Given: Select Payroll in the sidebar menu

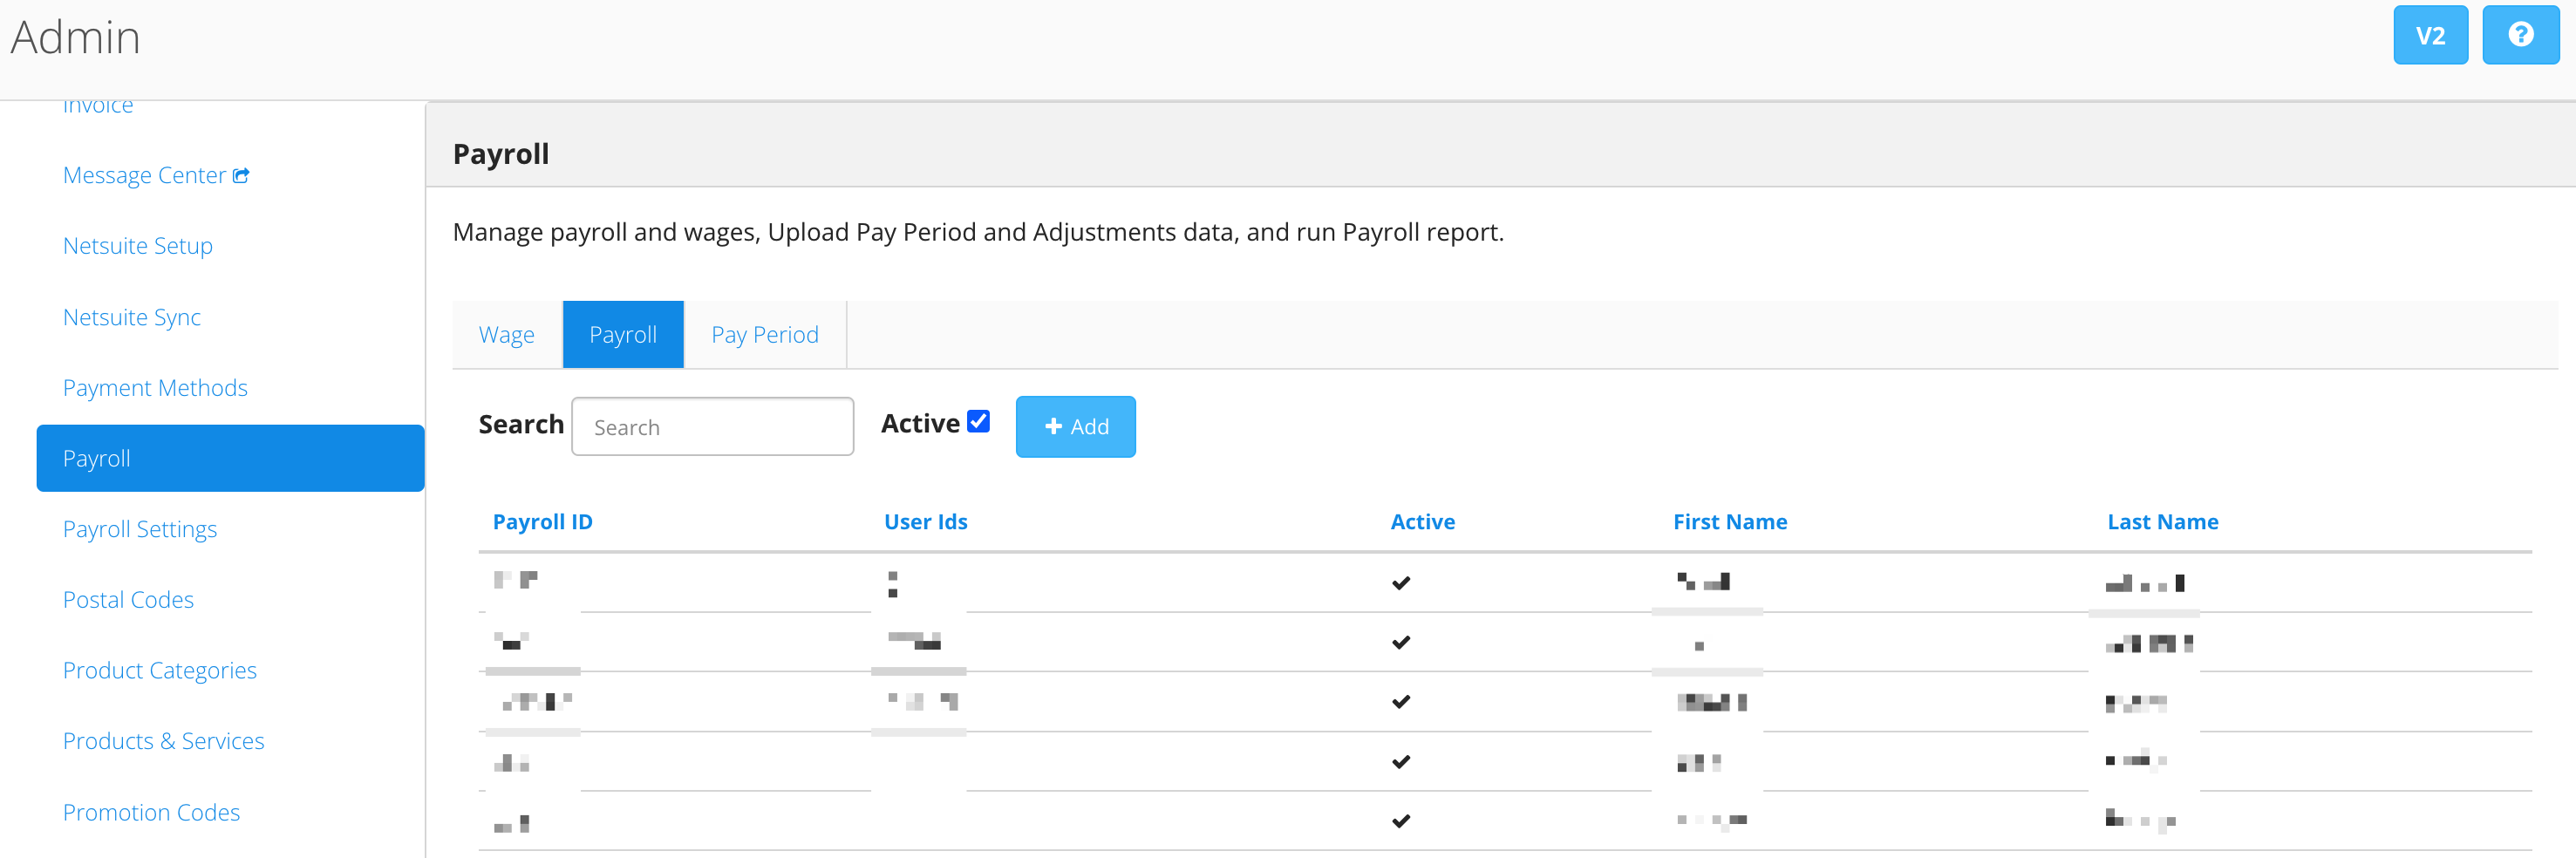Looking at the screenshot, I should coord(230,458).
